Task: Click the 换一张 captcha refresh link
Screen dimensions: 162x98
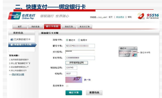Action: coord(87,80)
